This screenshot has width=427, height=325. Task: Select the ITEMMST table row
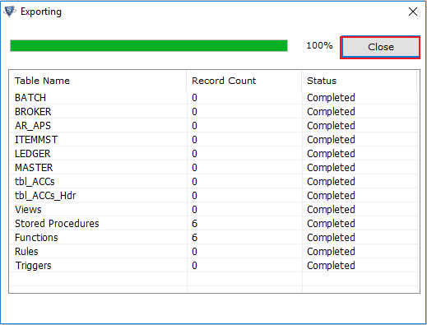pos(214,140)
